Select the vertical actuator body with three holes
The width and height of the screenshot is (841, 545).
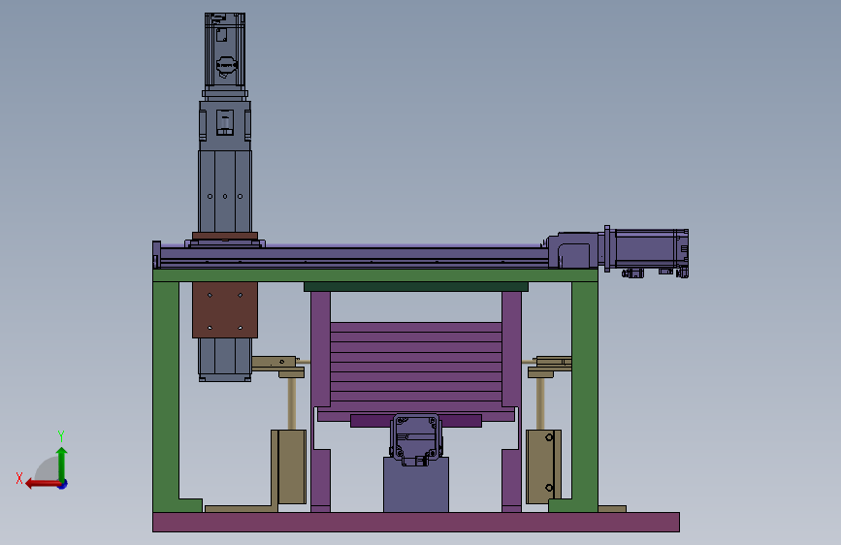[225, 191]
